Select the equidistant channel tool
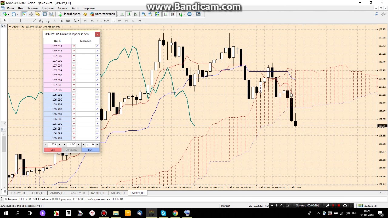 (x=41, y=21)
